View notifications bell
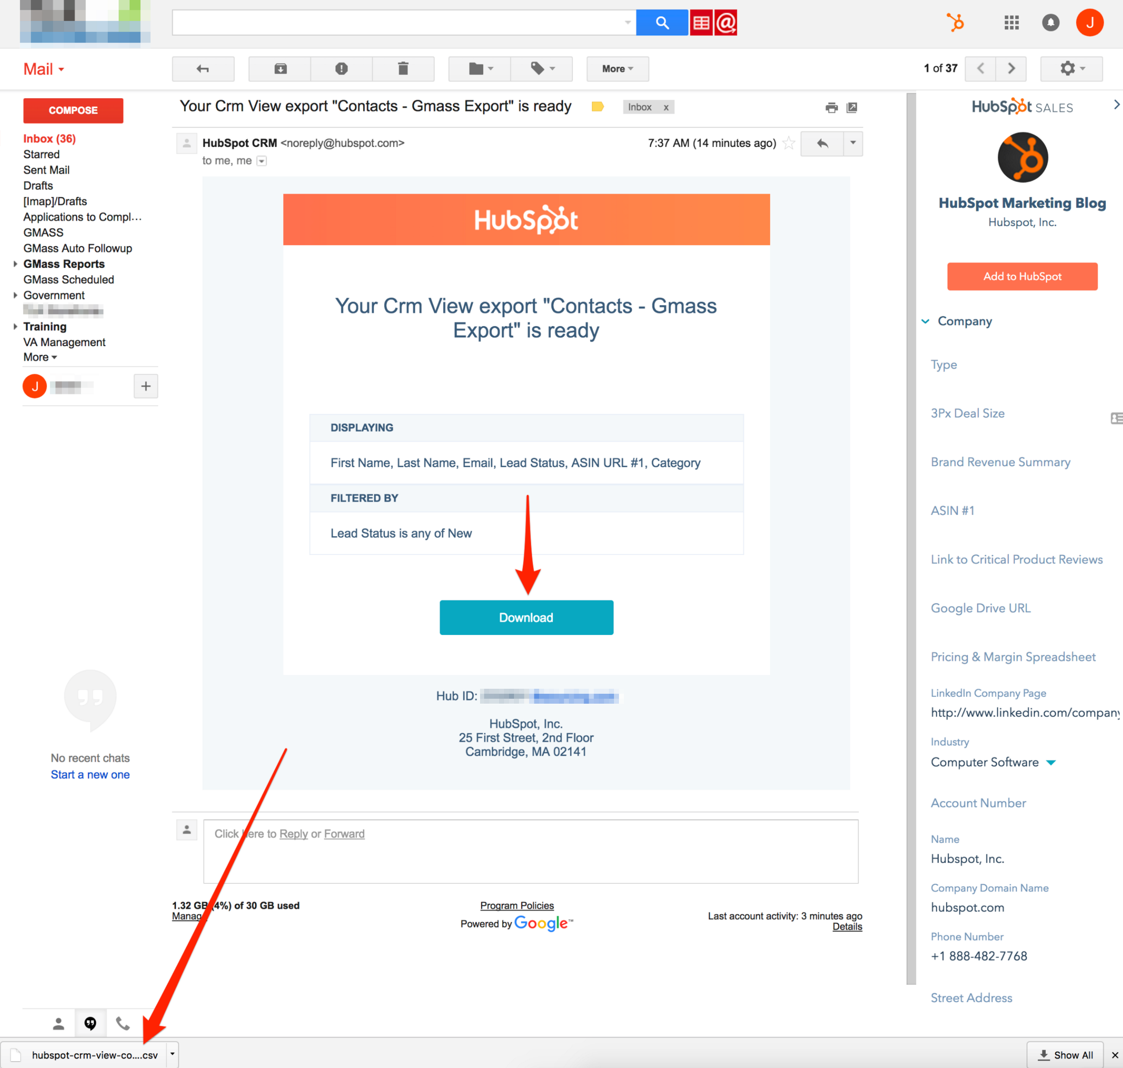This screenshot has width=1123, height=1068. 1051,23
